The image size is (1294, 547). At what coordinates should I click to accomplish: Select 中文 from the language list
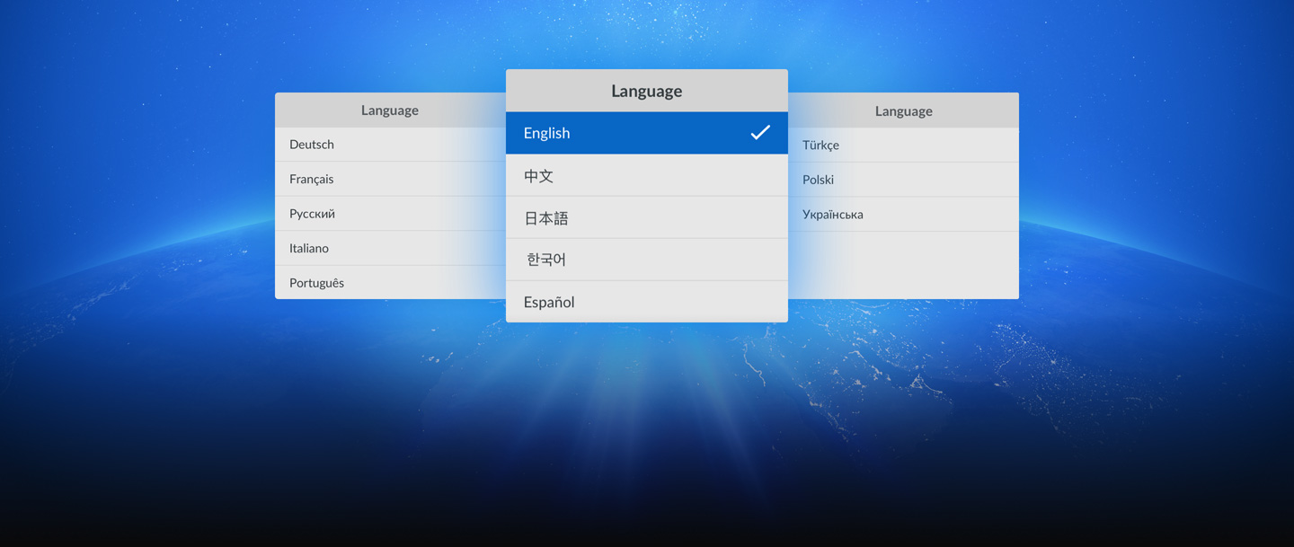(629, 175)
